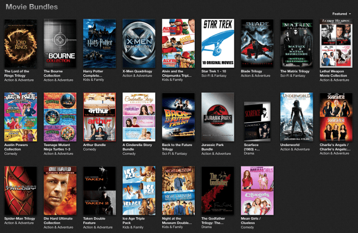The width and height of the screenshot is (358, 233).
Task: Select the Harry Potter 8-film poster
Action: coord(100,43)
